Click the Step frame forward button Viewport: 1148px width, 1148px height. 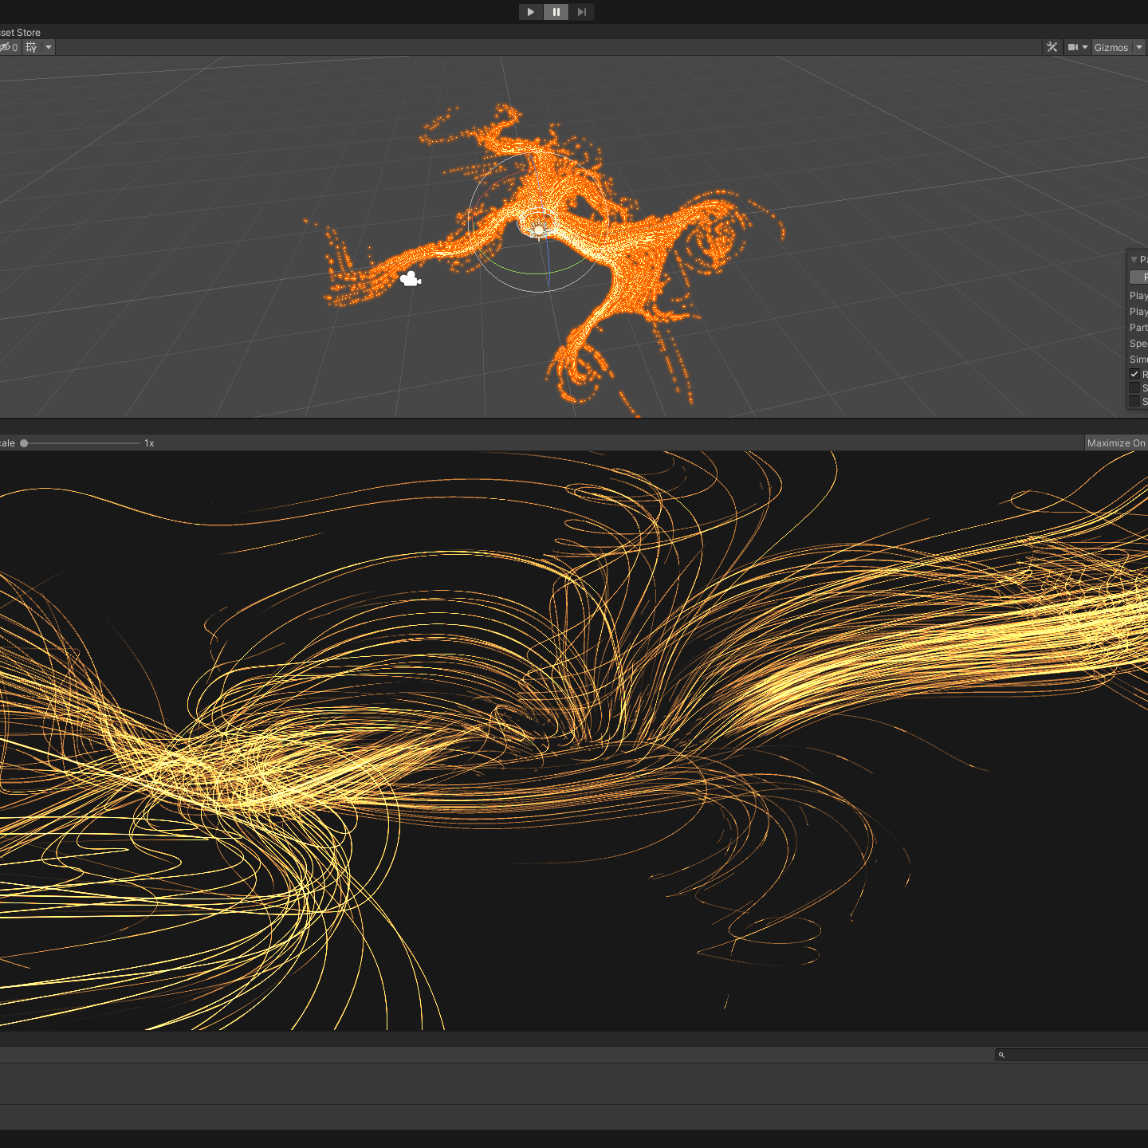581,12
